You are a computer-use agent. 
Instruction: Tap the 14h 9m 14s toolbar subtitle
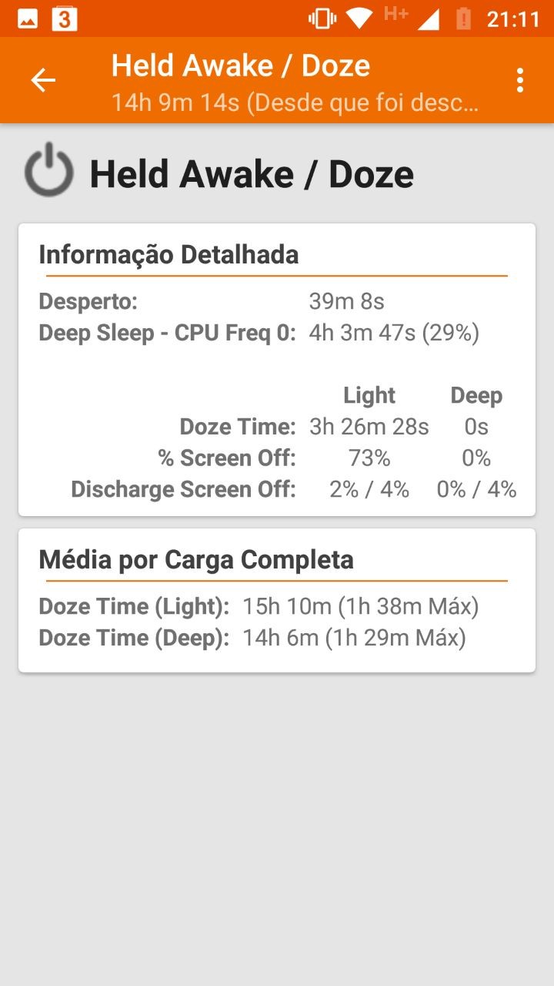(x=295, y=102)
